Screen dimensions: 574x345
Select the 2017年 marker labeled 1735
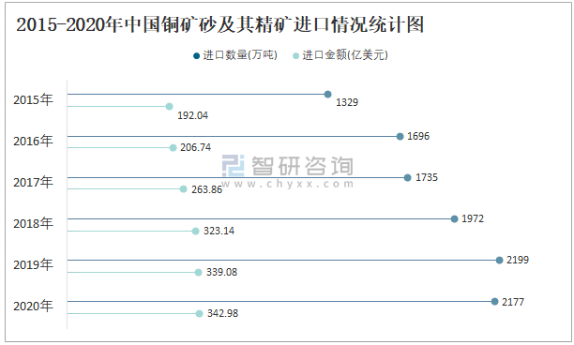407,178
